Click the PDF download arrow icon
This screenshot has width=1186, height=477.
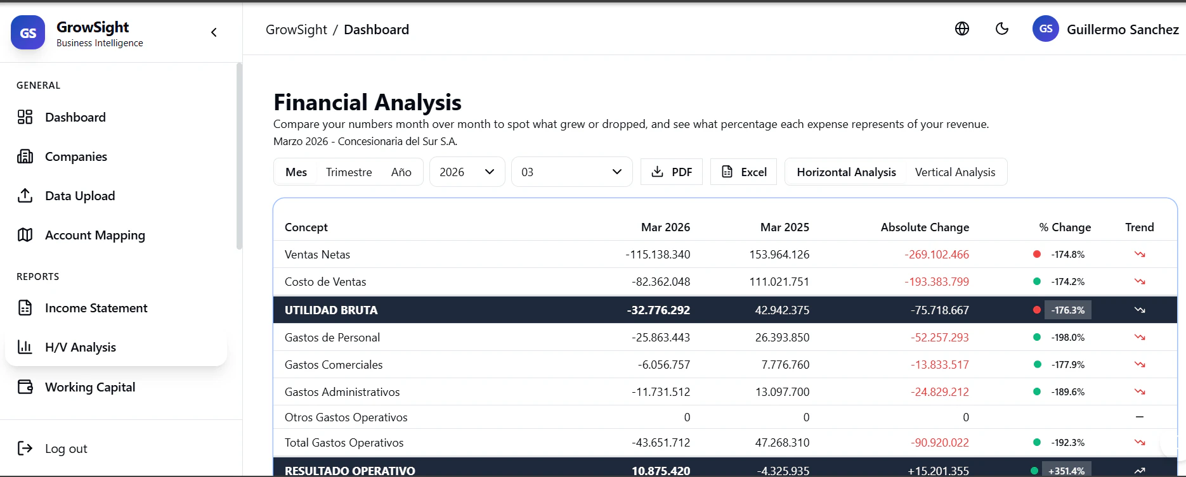tap(658, 172)
